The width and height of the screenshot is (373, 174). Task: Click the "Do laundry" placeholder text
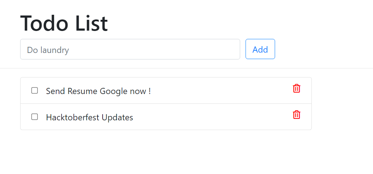tap(48, 50)
